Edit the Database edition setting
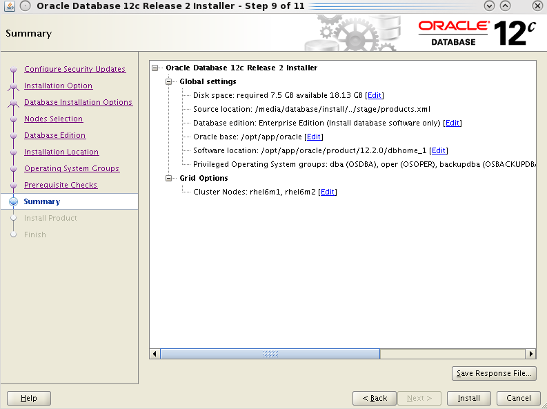 (452, 123)
